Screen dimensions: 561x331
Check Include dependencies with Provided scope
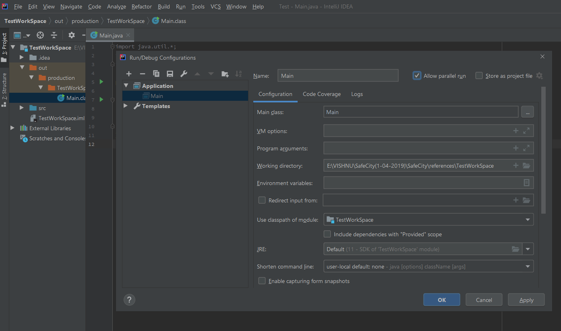327,234
